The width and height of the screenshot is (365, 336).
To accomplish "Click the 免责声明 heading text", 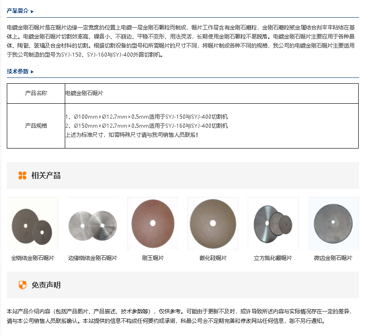I will click(46, 285).
